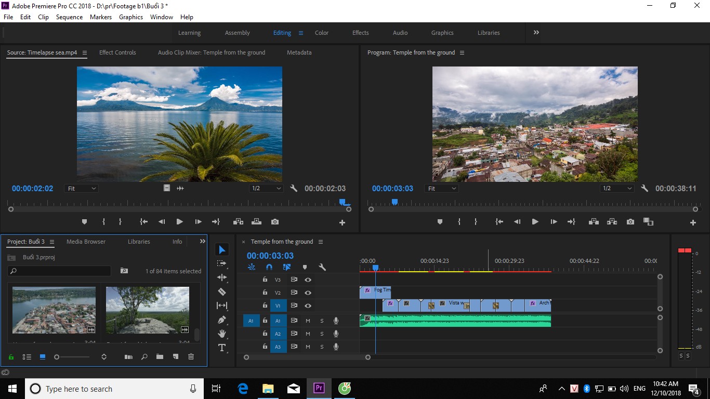Play the Source monitor clip
The height and width of the screenshot is (399, 710).
(179, 222)
